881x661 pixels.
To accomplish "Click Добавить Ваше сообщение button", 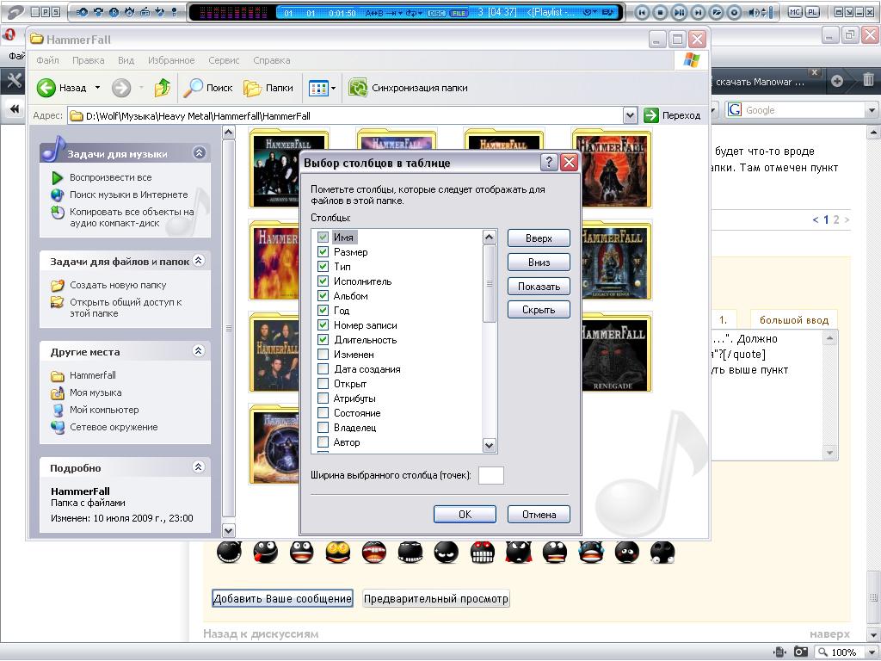I will click(x=282, y=599).
